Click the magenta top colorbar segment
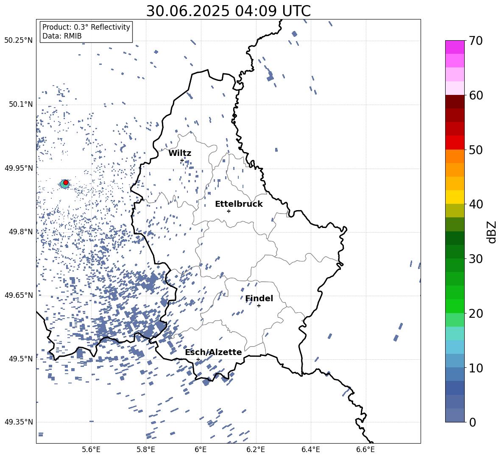The image size is (502, 458). [455, 47]
